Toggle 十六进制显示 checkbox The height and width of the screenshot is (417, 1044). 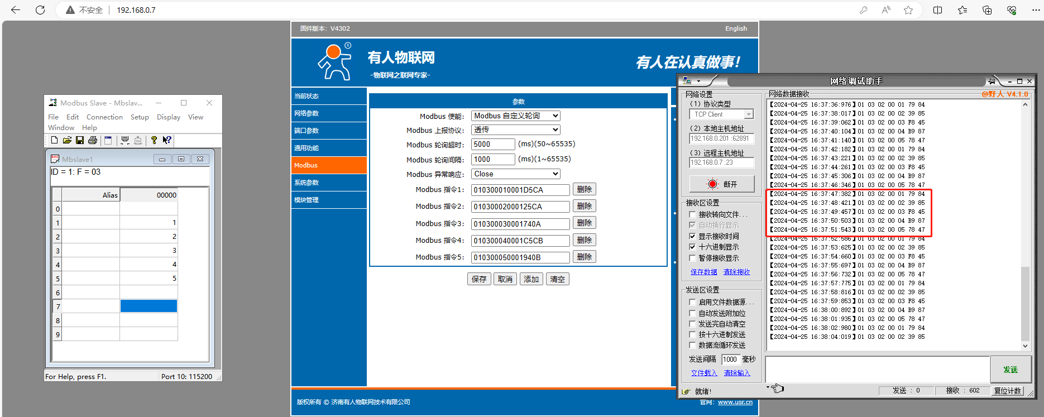tap(693, 247)
